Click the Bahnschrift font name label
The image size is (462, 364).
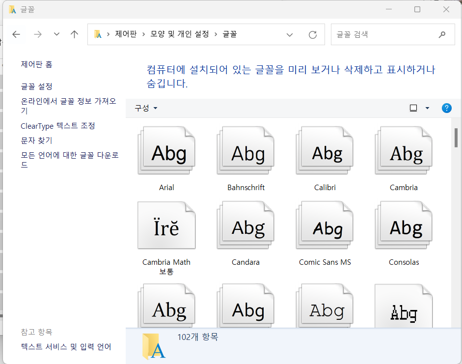pos(246,188)
